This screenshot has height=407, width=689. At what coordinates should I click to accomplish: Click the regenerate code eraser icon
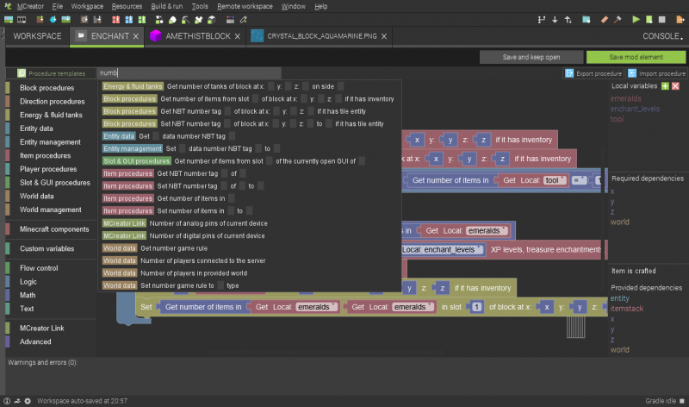point(605,19)
